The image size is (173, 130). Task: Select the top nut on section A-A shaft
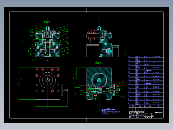click(48, 27)
